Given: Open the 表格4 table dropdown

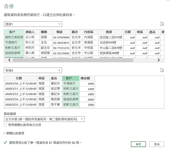Looking at the screenshot, I should pyautogui.click(x=33, y=70).
